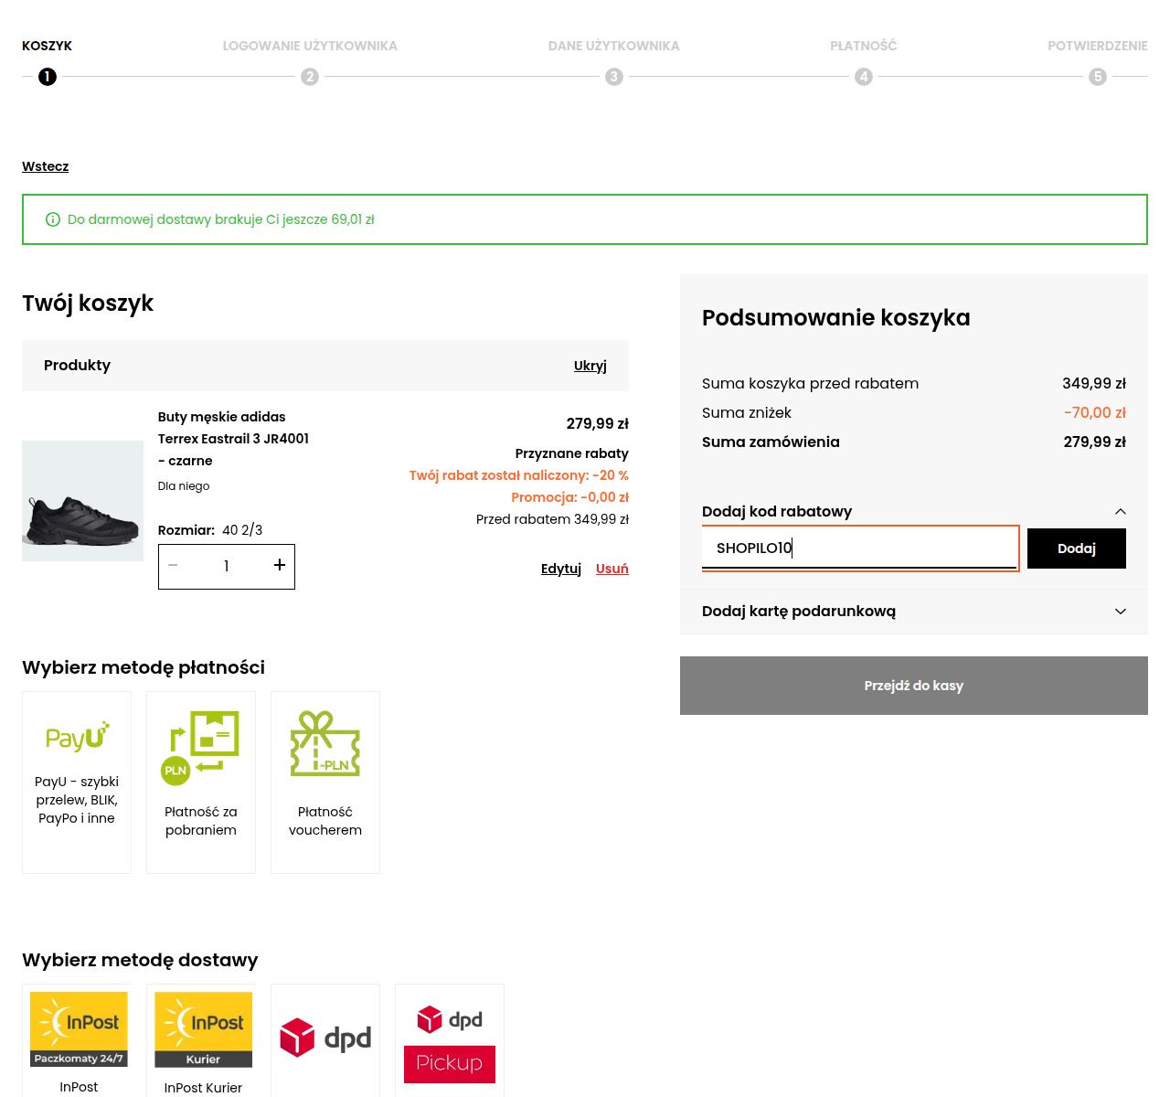
Task: Remove the item with Usuń link
Action: pyautogui.click(x=612, y=569)
